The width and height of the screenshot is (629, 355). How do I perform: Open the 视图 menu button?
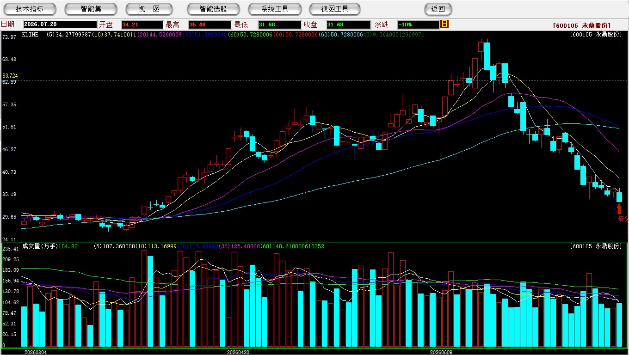(x=149, y=9)
